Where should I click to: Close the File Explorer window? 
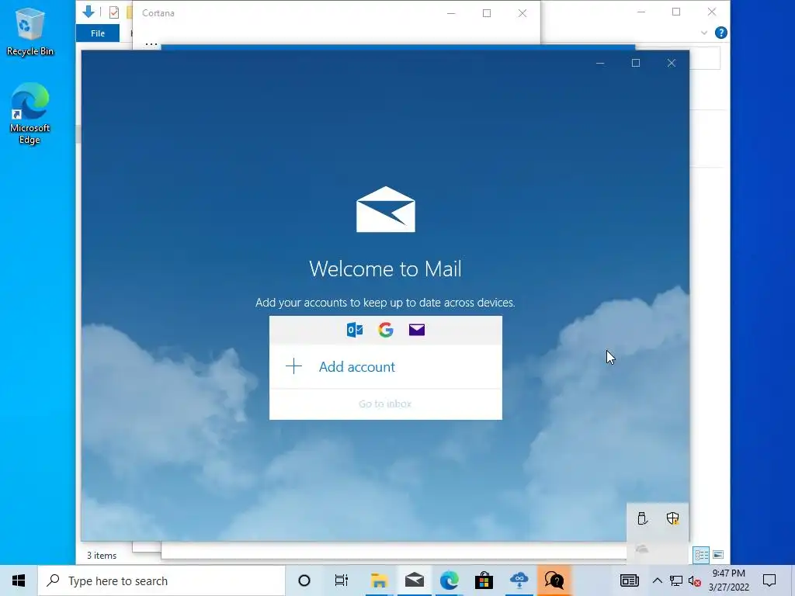point(712,12)
